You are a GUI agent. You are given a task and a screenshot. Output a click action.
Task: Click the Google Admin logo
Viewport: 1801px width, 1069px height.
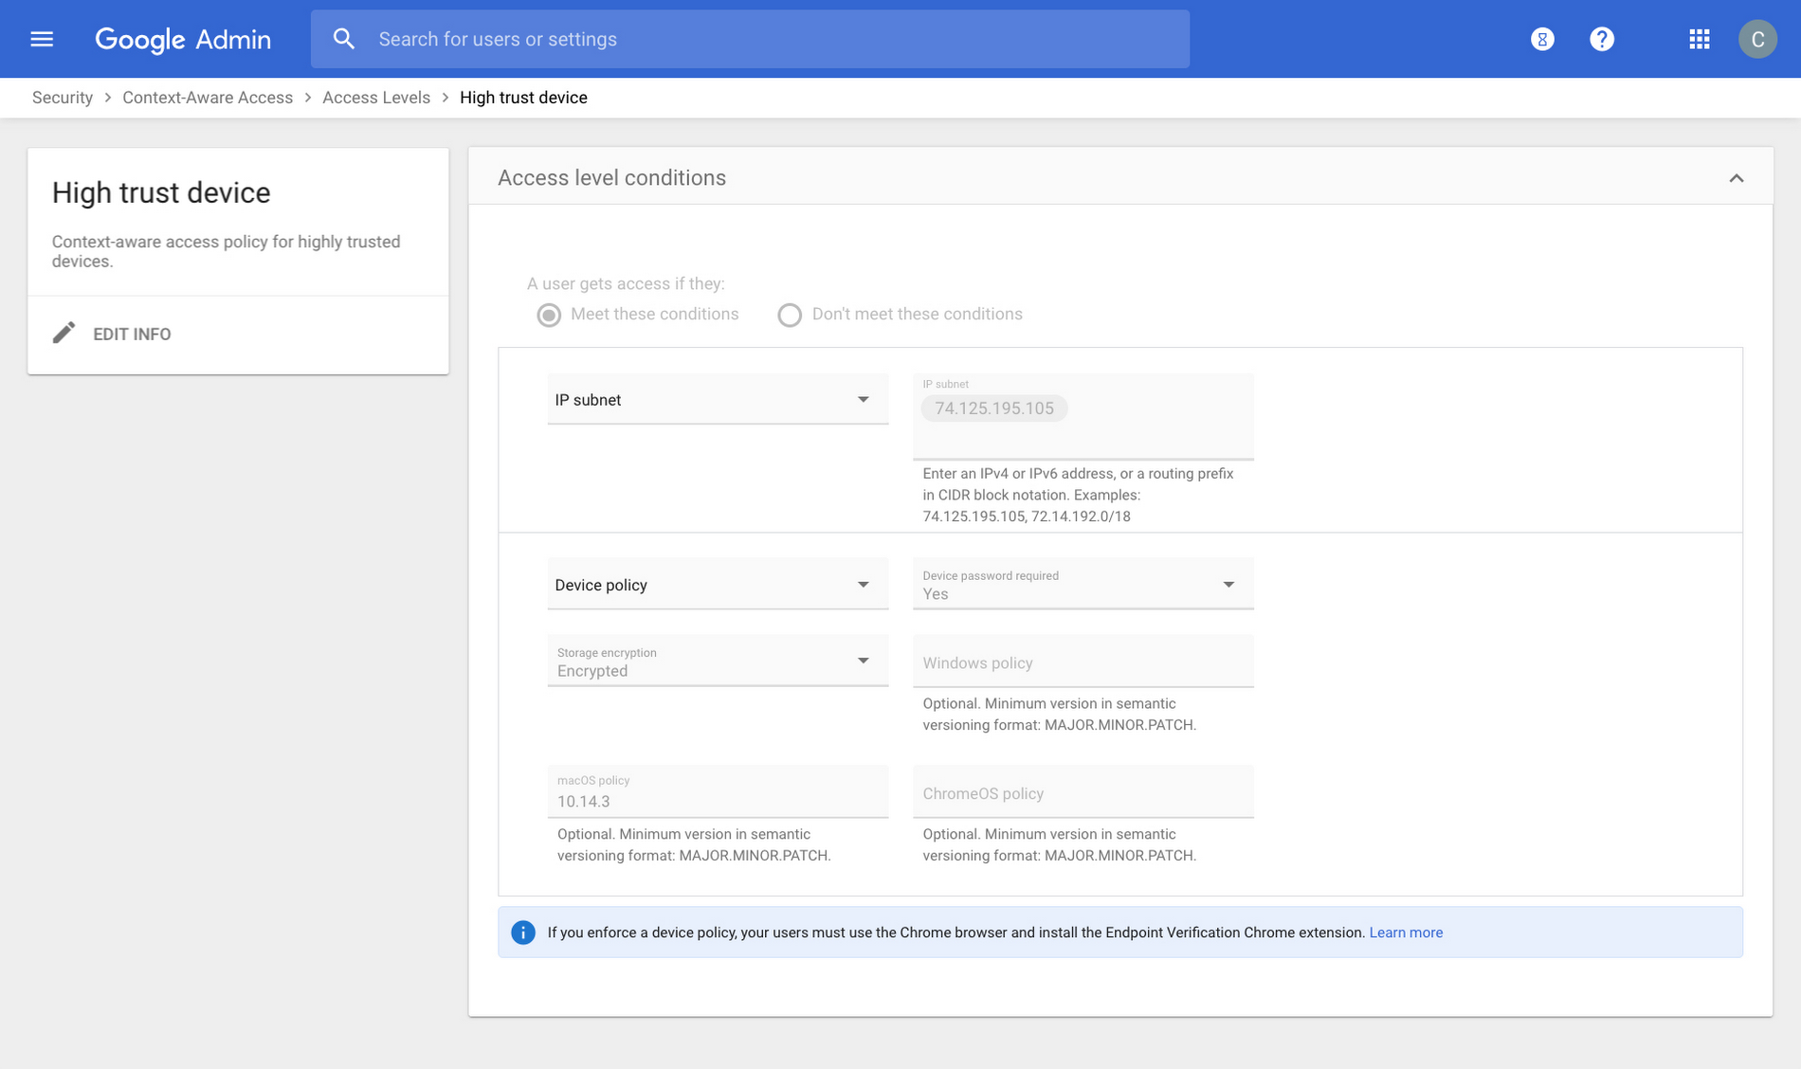[183, 39]
